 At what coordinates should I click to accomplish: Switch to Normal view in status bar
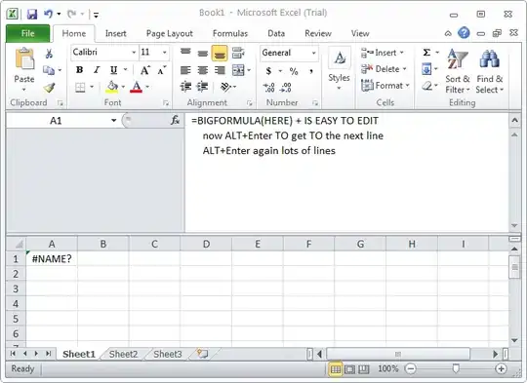[x=335, y=369]
